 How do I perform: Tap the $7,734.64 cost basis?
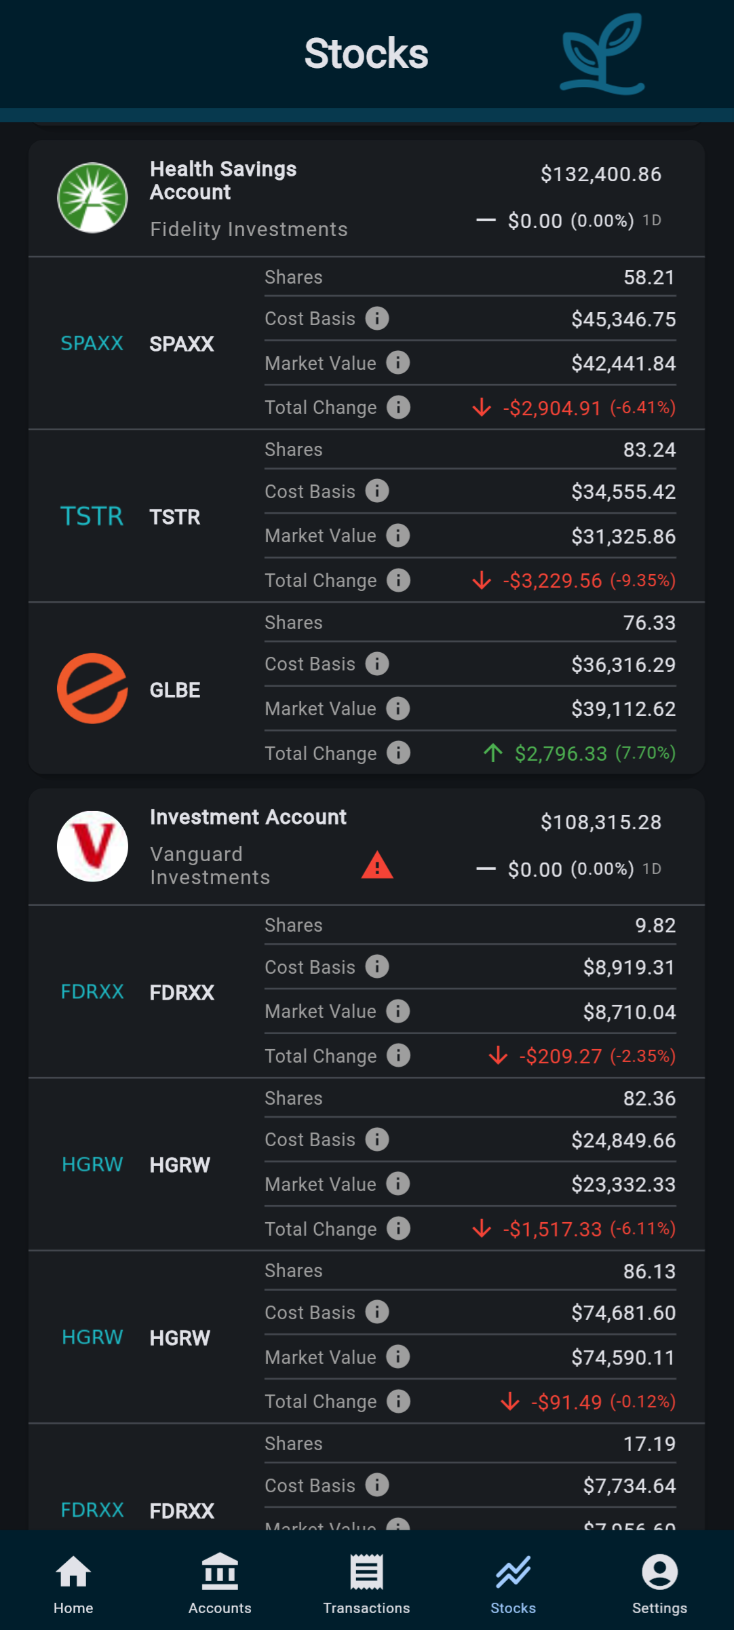[630, 1485]
